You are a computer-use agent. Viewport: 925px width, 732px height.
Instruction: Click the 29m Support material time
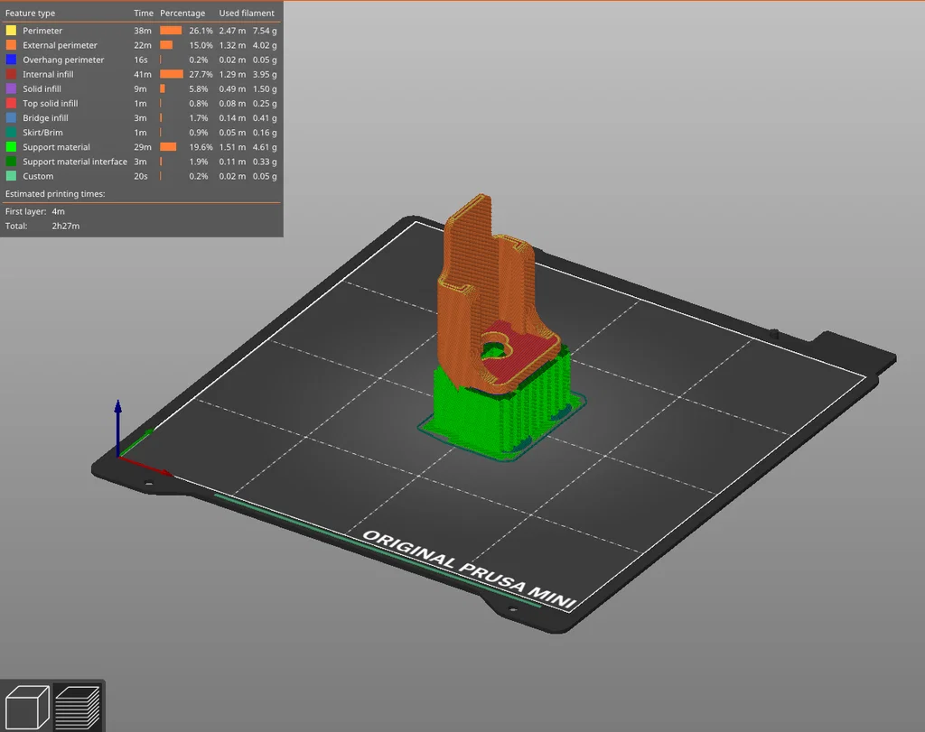click(x=142, y=147)
